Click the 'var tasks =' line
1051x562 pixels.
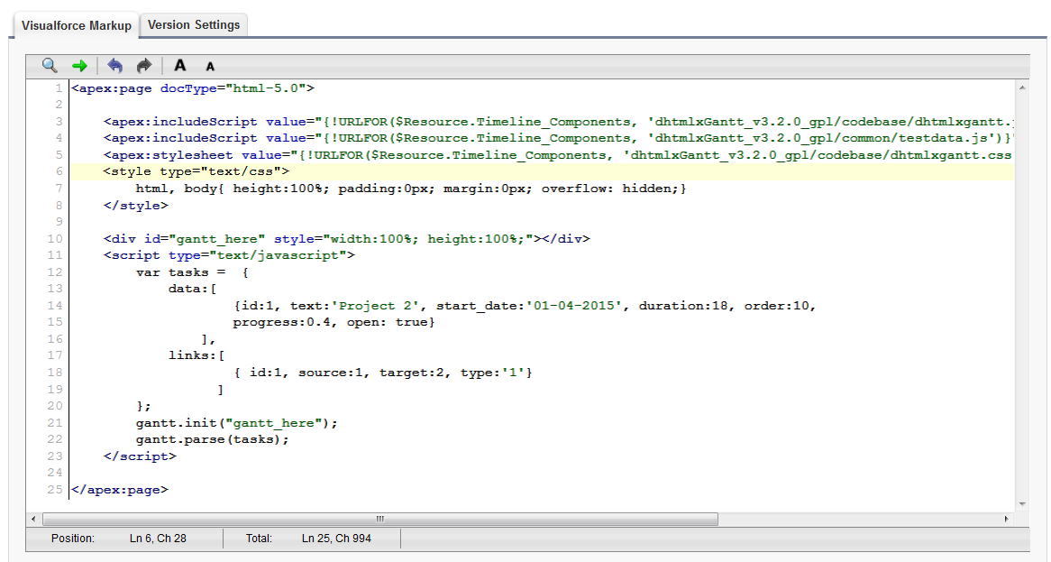(x=192, y=272)
